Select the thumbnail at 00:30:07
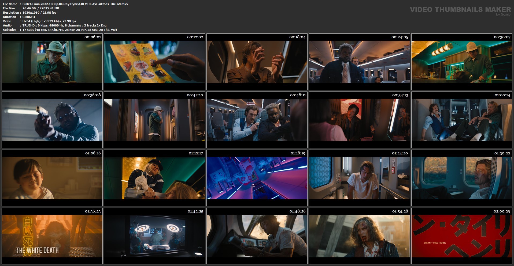This screenshot has height=266, width=514. pyautogui.click(x=462, y=62)
